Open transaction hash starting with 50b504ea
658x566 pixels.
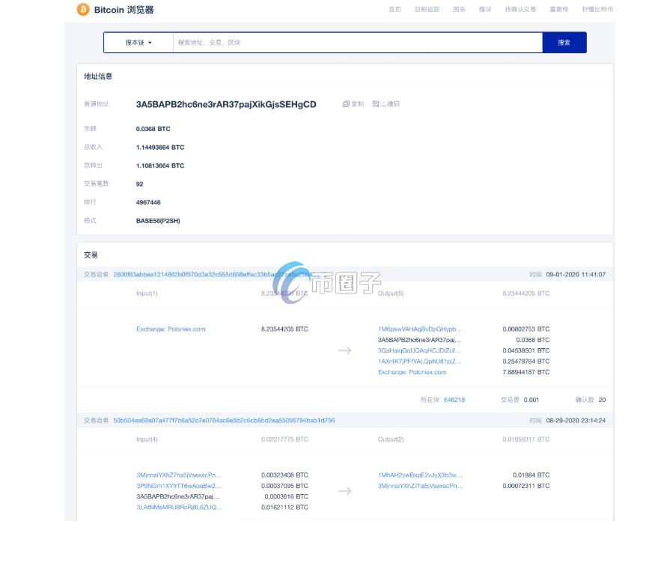tap(224, 421)
